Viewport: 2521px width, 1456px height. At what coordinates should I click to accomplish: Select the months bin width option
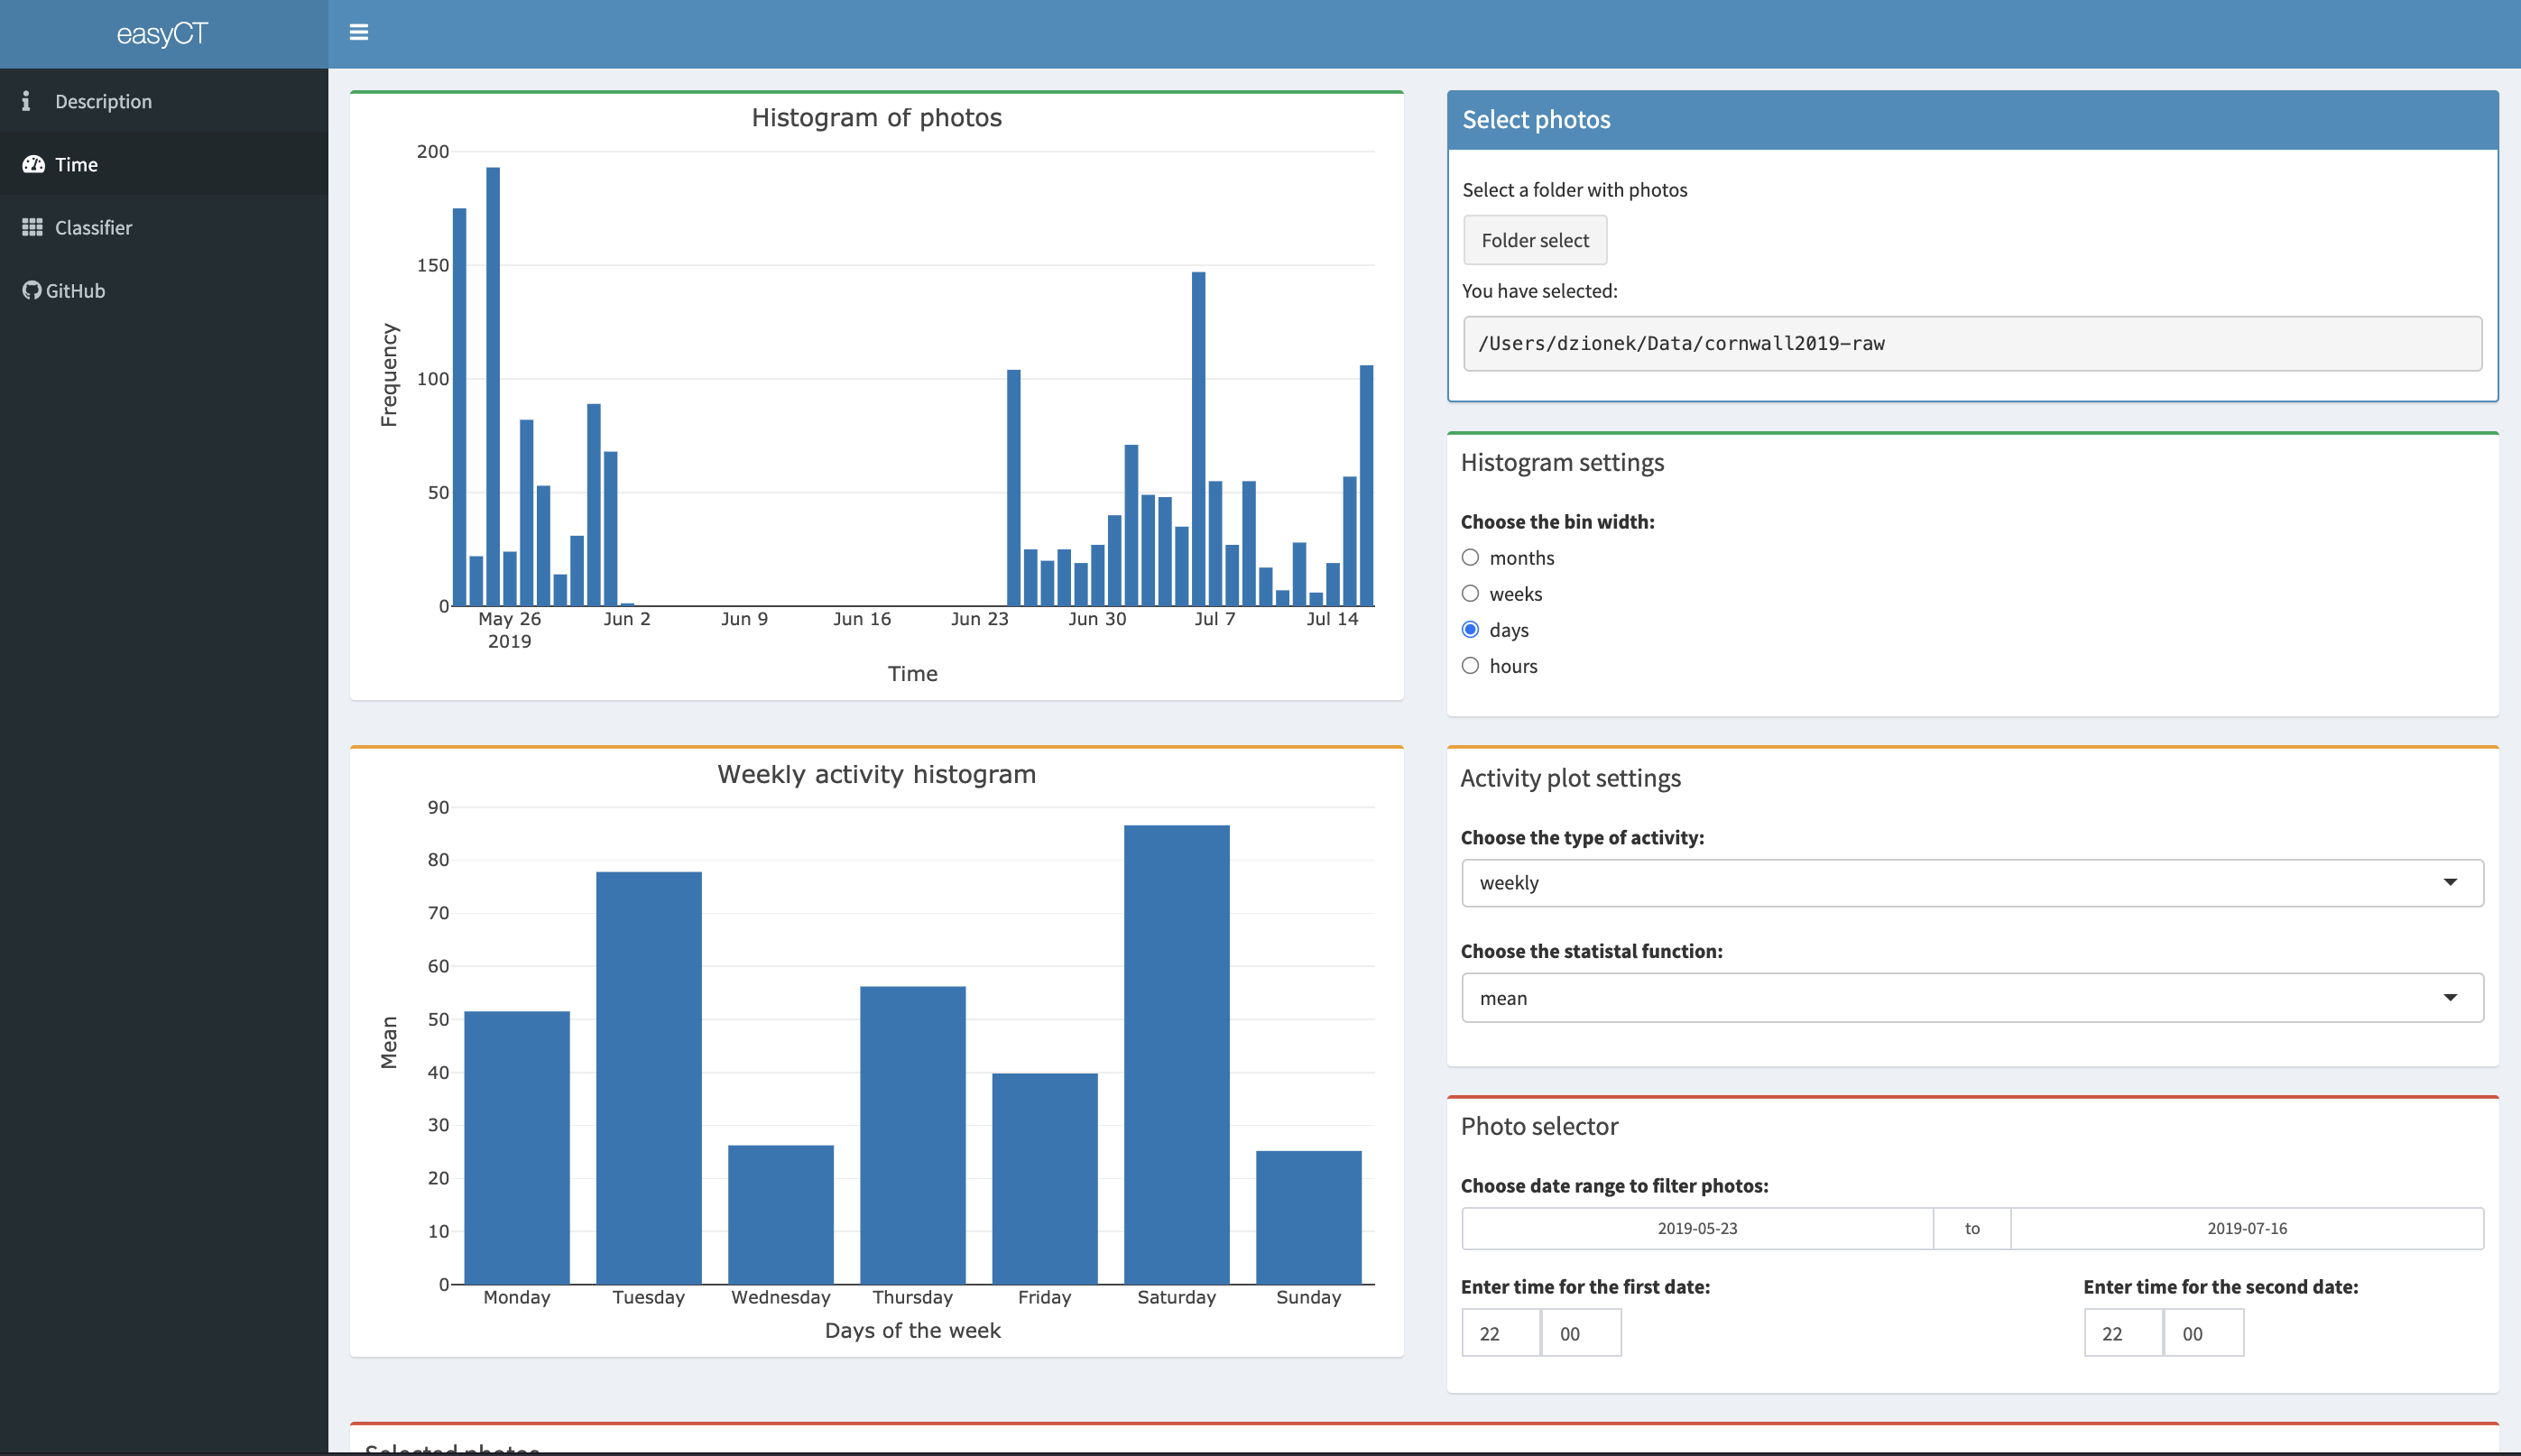coord(1470,557)
